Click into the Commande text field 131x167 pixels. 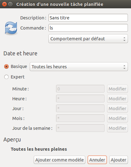point(88,28)
